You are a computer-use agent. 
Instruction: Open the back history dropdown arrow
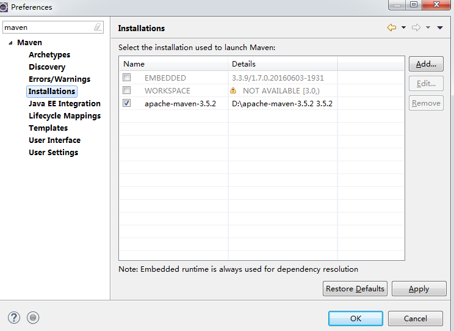coord(403,28)
